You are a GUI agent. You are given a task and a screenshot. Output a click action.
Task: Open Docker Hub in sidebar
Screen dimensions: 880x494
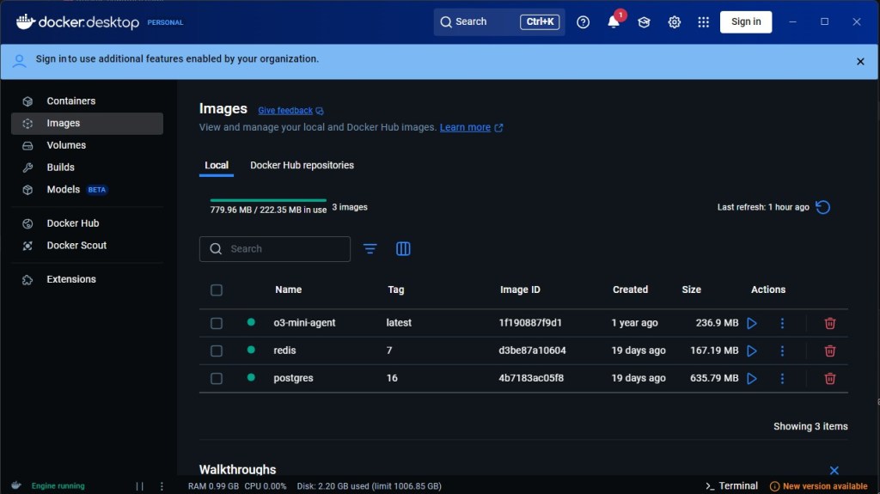point(87,223)
